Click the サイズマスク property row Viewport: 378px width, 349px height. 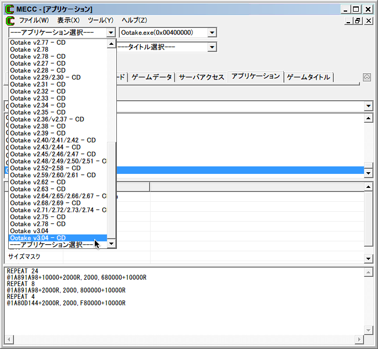tap(184, 257)
